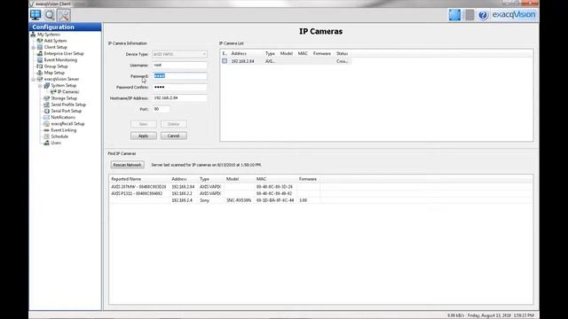Collapse the System Setup node
Viewport: 568px width, 319px height.
(40, 86)
